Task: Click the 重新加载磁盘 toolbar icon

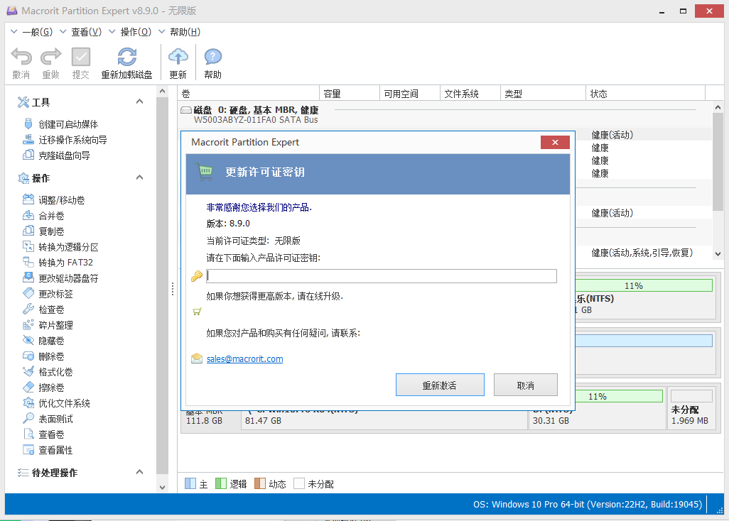Action: pyautogui.click(x=127, y=61)
